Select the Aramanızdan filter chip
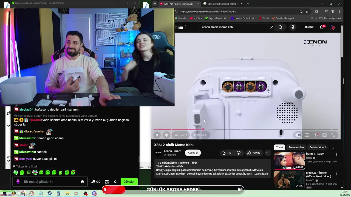This screenshot has width=351, height=197. coord(296,147)
